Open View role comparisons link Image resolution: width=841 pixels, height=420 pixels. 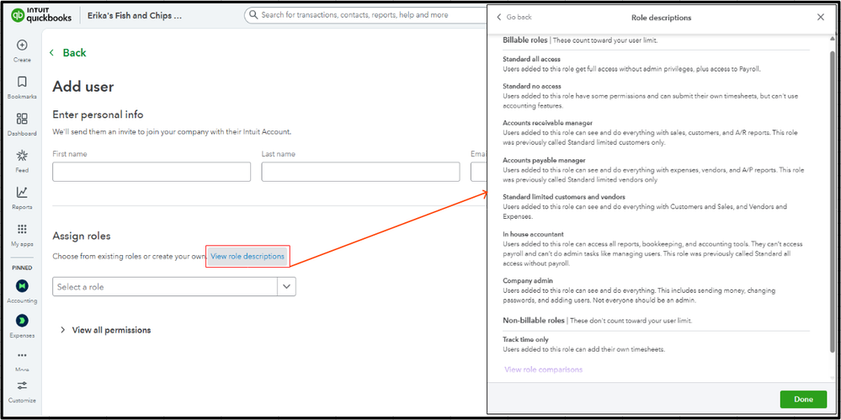[x=543, y=369]
